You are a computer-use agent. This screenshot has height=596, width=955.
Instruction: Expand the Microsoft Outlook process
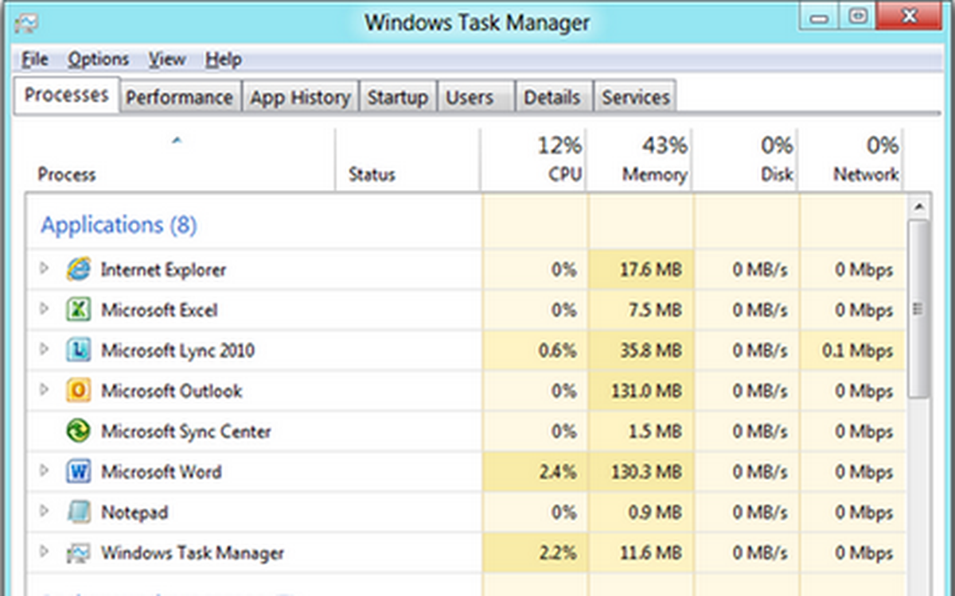point(45,390)
